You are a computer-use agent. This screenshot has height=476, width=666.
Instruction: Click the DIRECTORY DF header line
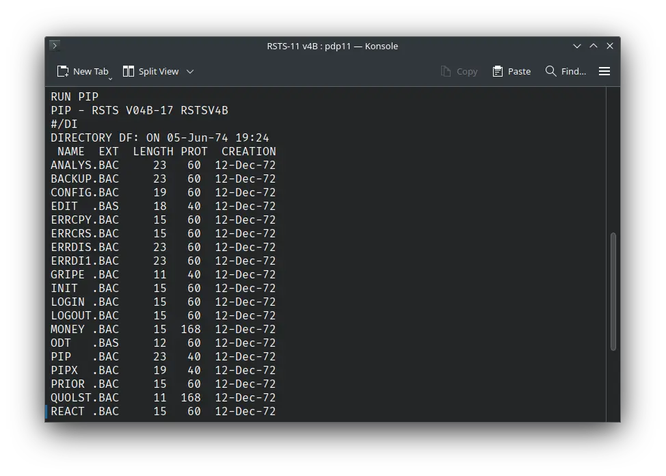pos(159,137)
